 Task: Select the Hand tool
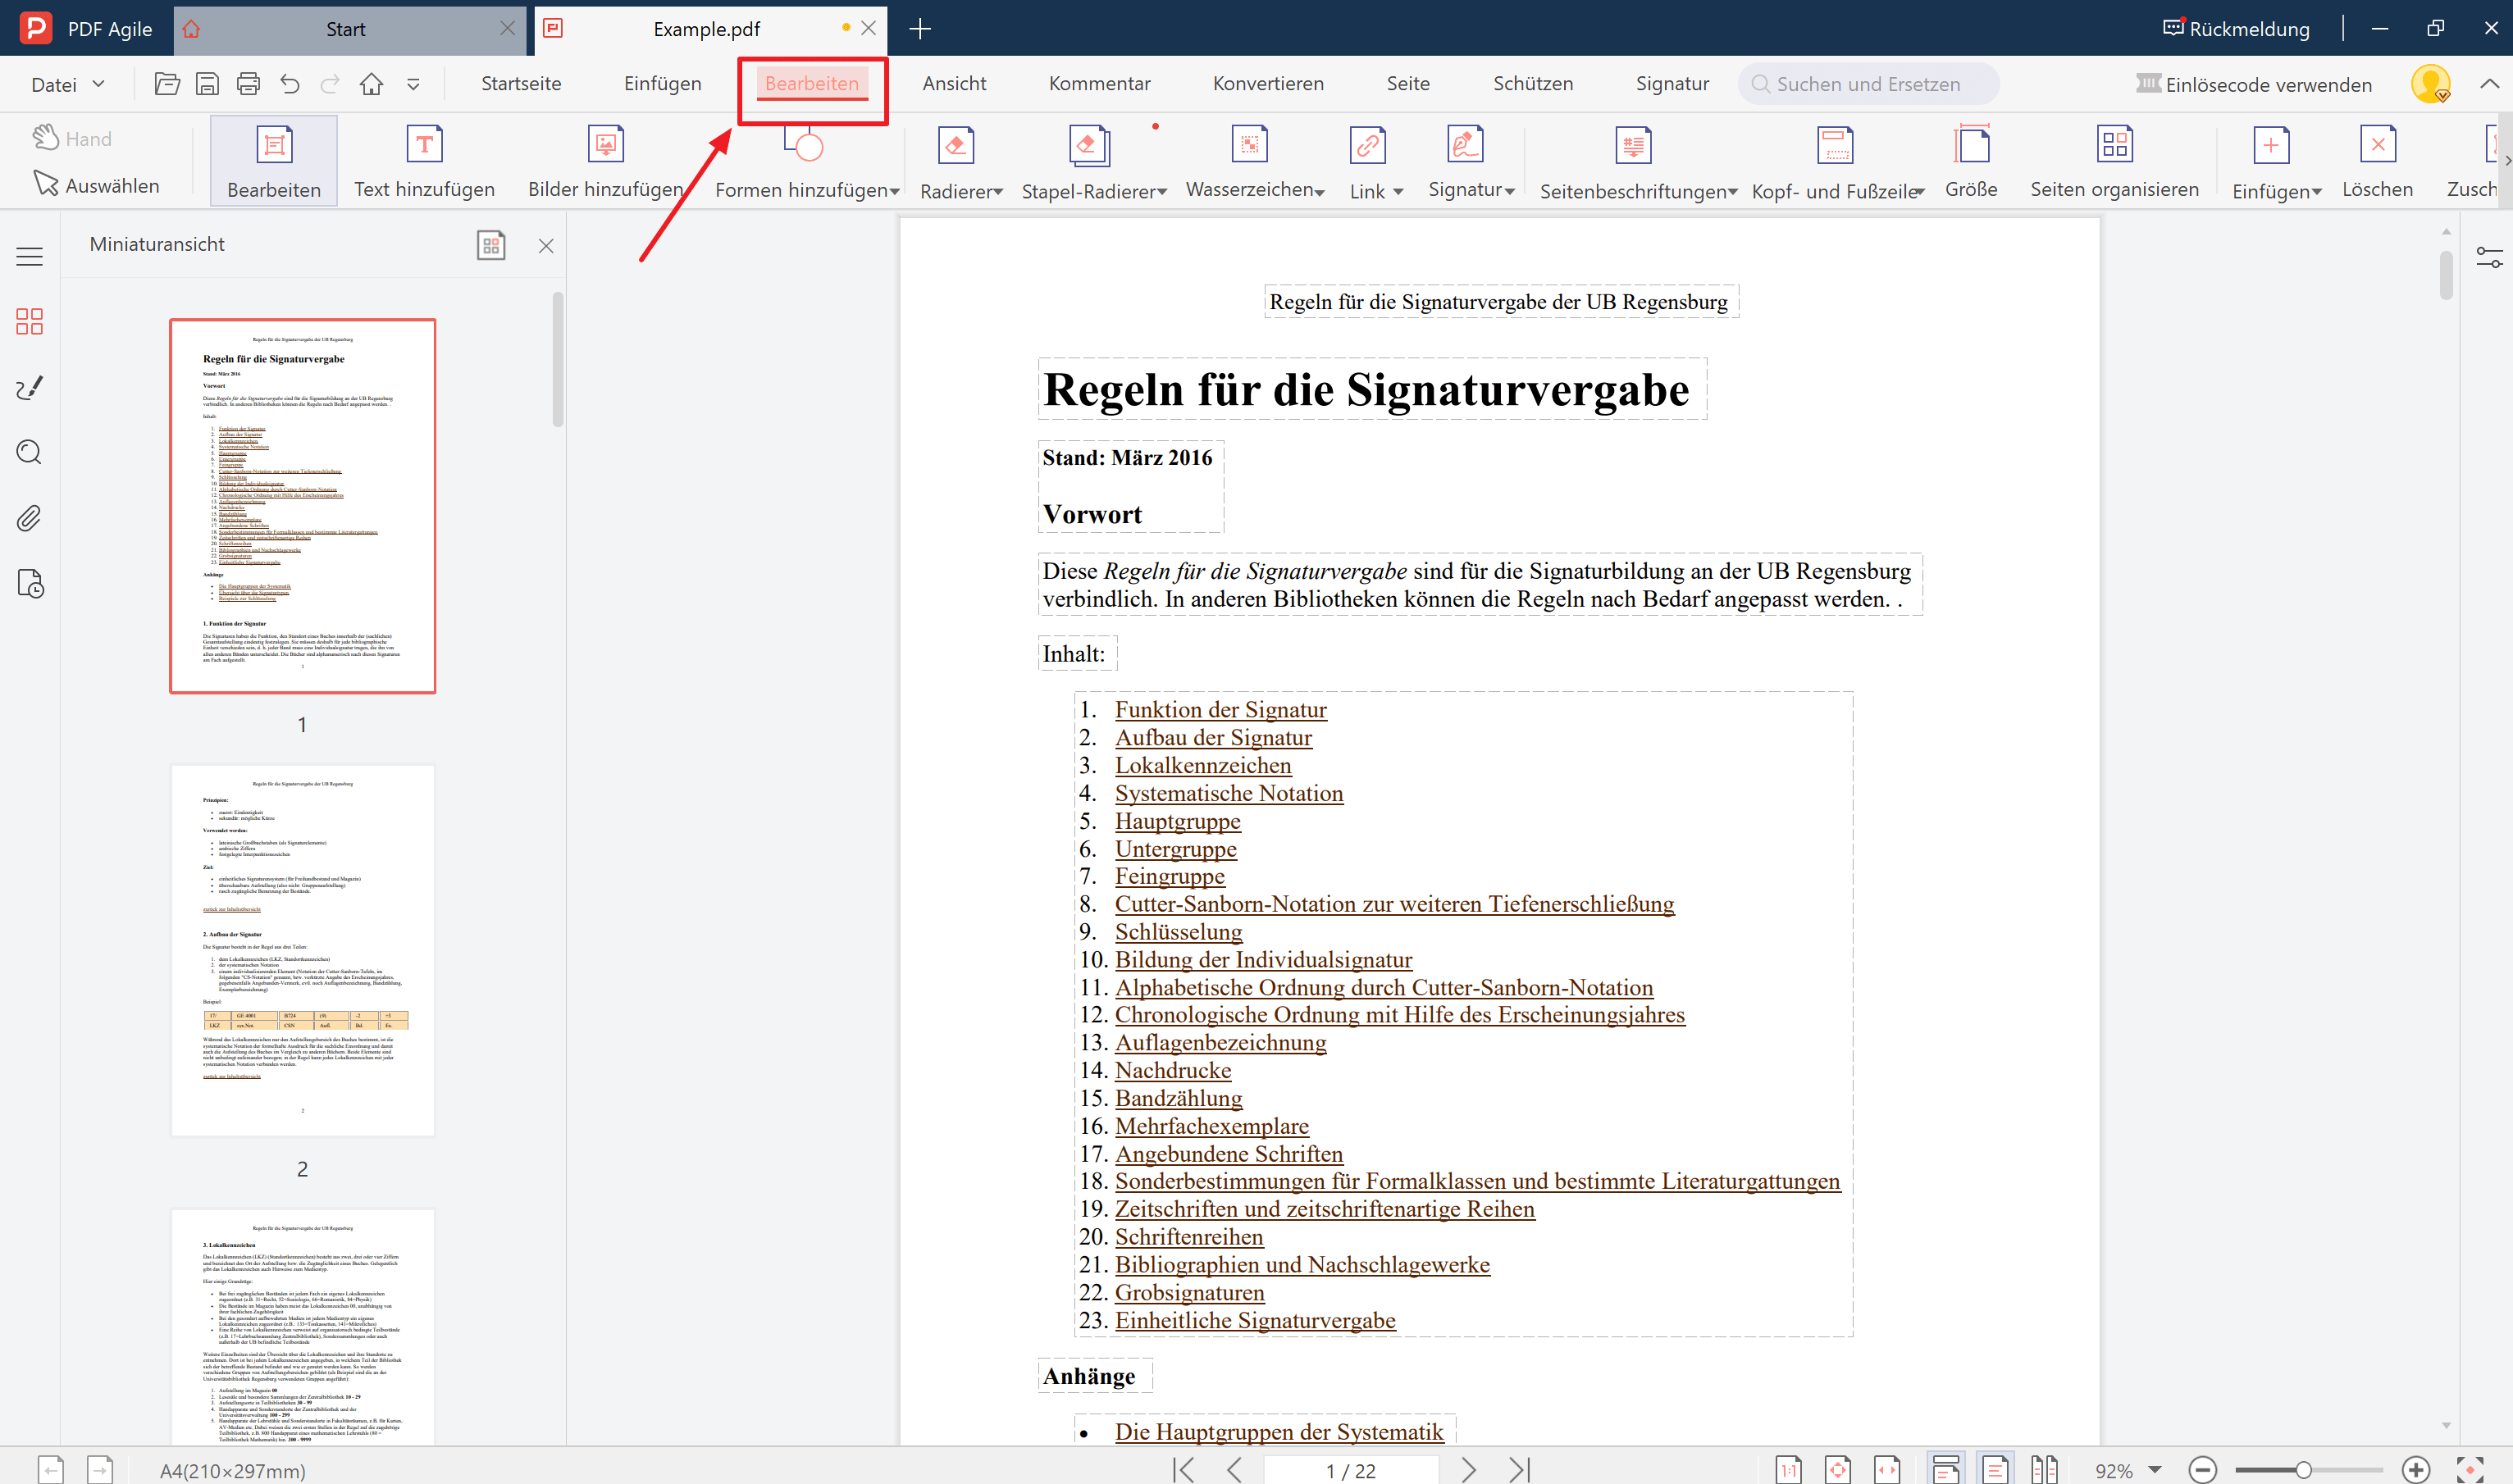[x=72, y=138]
